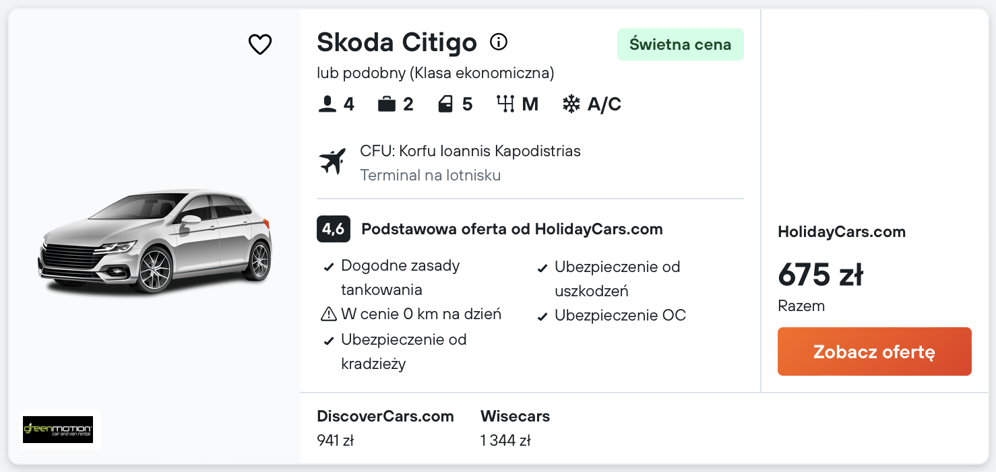The height and width of the screenshot is (472, 996).
Task: Add Skoda Citigo to favorites with heart icon
Action: [x=259, y=44]
